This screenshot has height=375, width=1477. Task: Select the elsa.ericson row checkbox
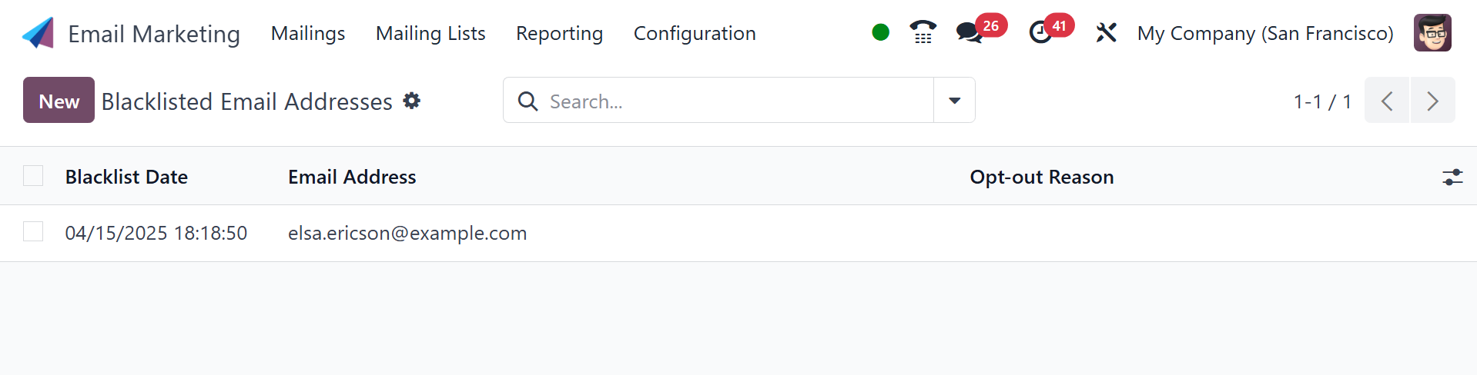point(33,231)
